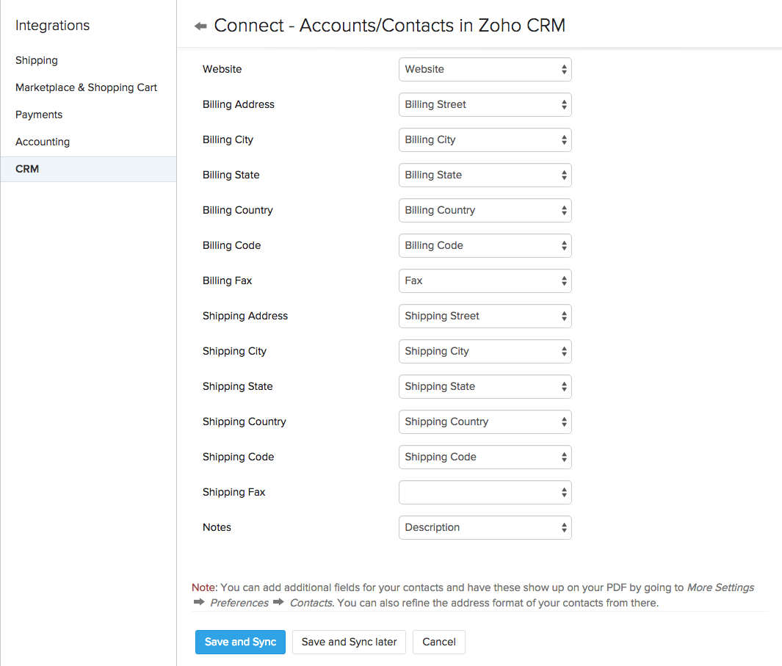Open the Shipping City selector
The width and height of the screenshot is (782, 666).
pos(485,351)
